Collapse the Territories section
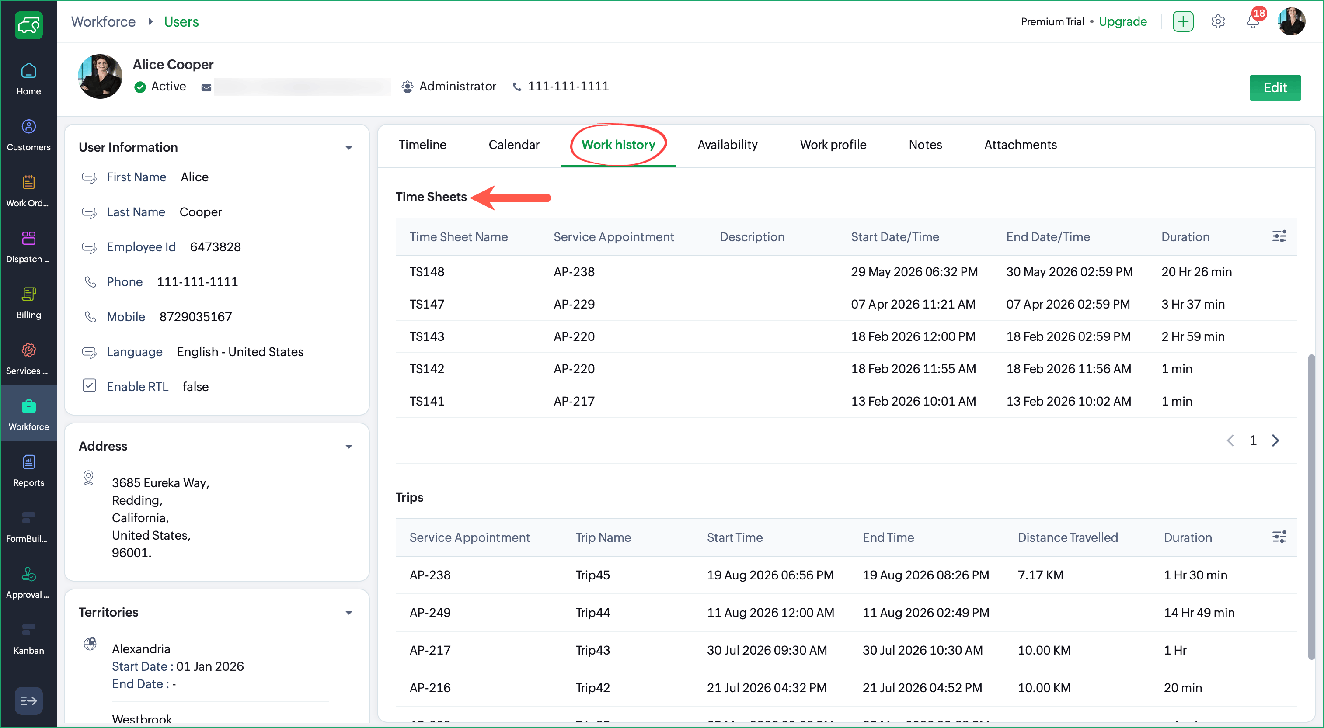The width and height of the screenshot is (1324, 728). (x=349, y=612)
